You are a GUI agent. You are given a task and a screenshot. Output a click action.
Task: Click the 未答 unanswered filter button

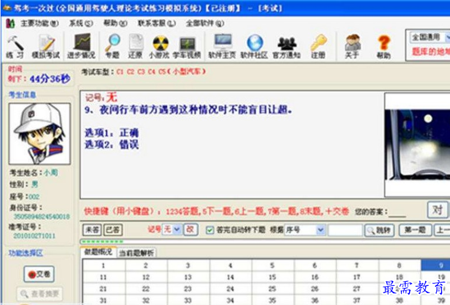(92, 230)
